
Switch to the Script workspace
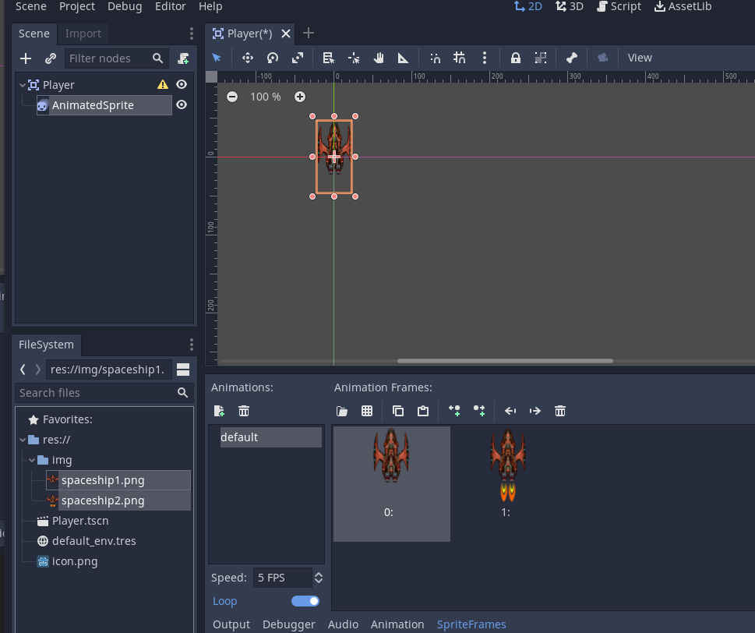619,6
